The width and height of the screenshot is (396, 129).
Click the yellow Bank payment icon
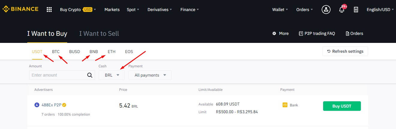point(285,105)
